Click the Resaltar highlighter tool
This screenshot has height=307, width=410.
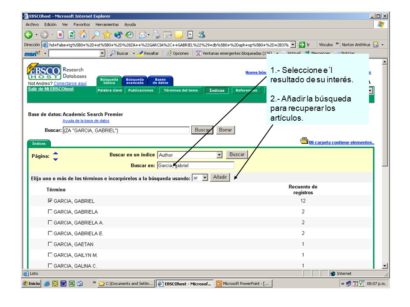[x=148, y=53]
